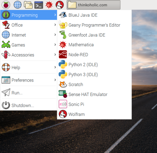Click the Python 2 snake icon
Image resolution: width=157 pixels, height=153 pixels.
[63, 64]
